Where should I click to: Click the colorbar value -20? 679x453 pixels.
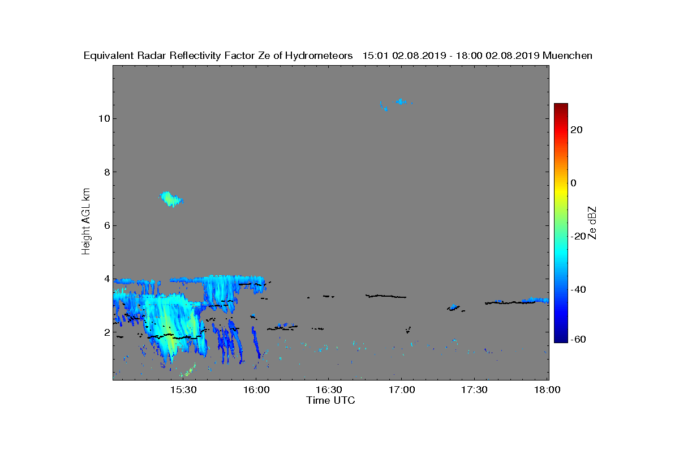(578, 236)
